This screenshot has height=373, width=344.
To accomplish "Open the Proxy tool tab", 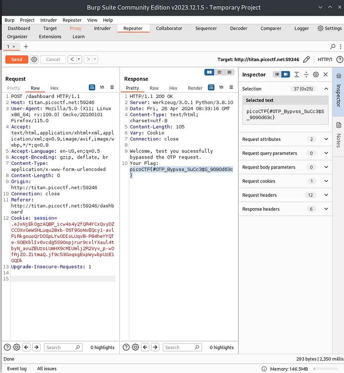I will 75,28.
